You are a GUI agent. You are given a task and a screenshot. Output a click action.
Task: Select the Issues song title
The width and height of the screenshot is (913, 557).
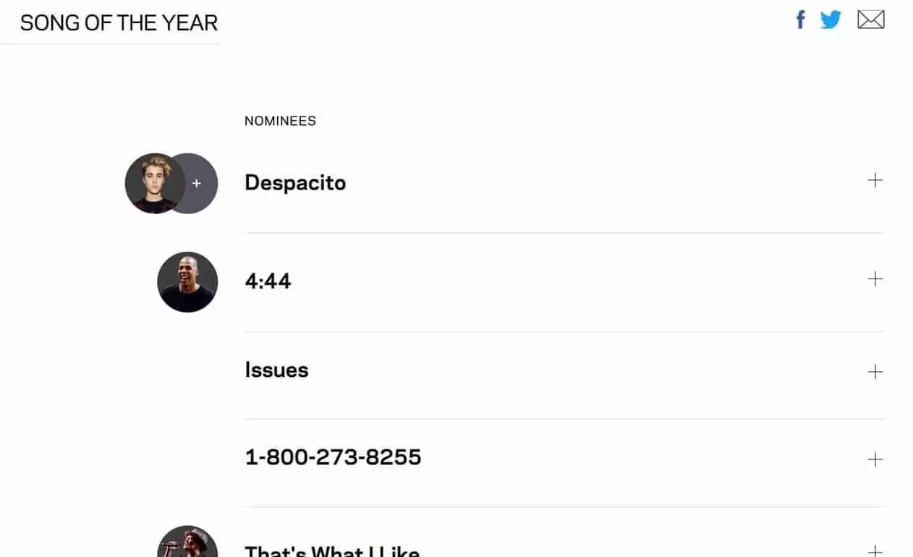(276, 370)
